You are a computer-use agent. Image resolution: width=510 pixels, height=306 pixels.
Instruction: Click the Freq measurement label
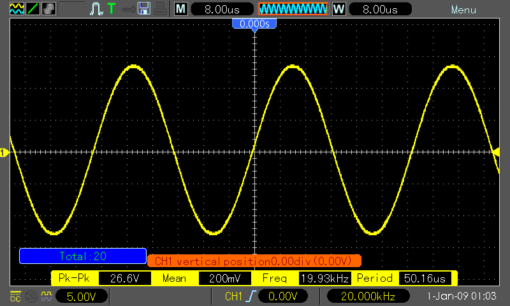click(275, 278)
